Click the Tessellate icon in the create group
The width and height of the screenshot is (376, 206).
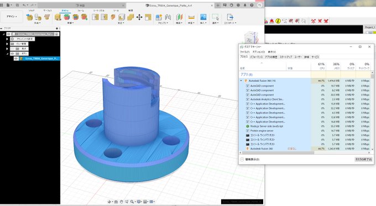pos(38,17)
